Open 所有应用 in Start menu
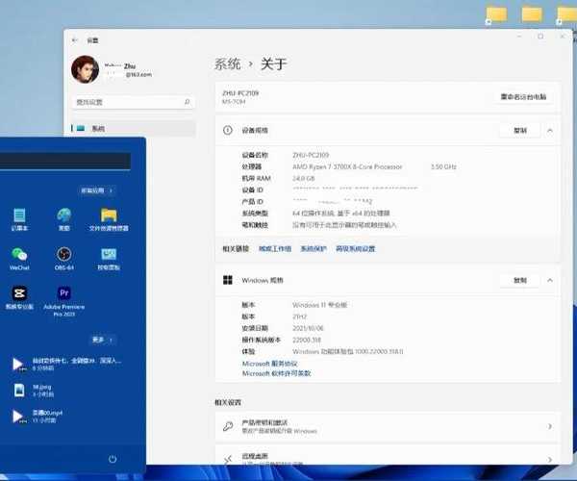The image size is (577, 481). pyautogui.click(x=97, y=190)
